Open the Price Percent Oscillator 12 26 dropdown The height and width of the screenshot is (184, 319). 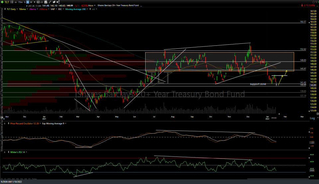click(x=40, y=123)
